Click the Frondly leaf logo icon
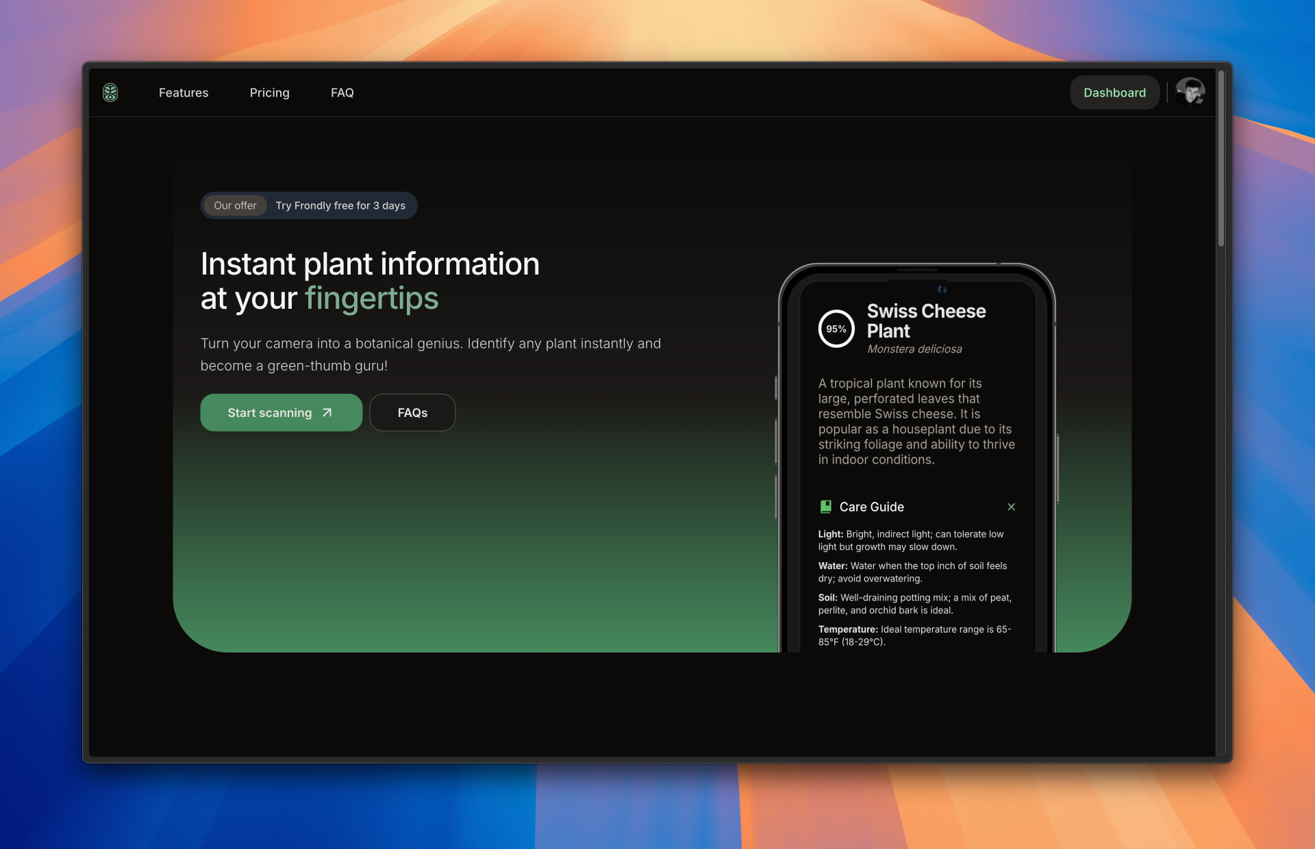 click(x=110, y=92)
